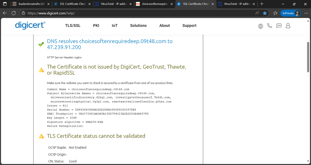Open Read aloud icon in address bar
The image size is (311, 165).
point(257,13)
